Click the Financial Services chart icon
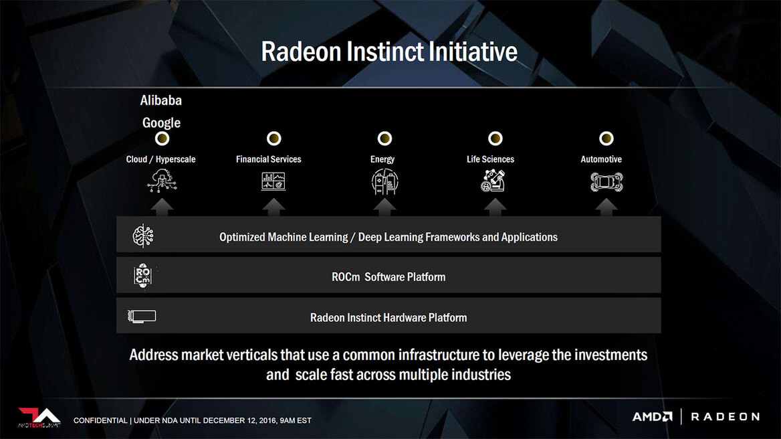 [273, 181]
